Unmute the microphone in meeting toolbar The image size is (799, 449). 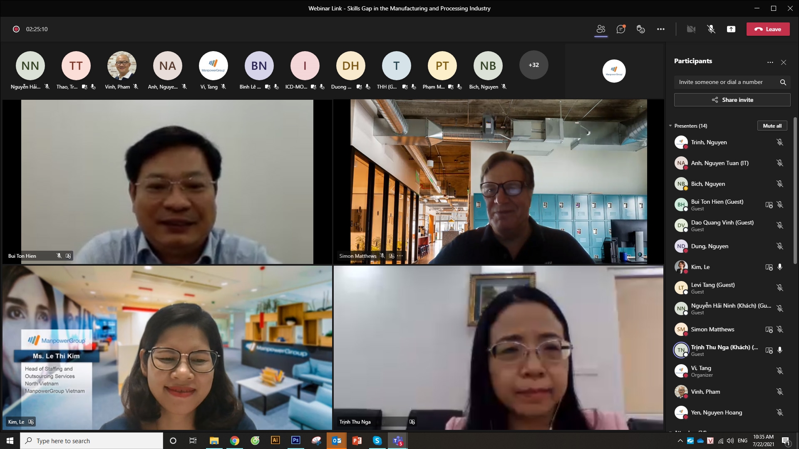[x=711, y=29]
